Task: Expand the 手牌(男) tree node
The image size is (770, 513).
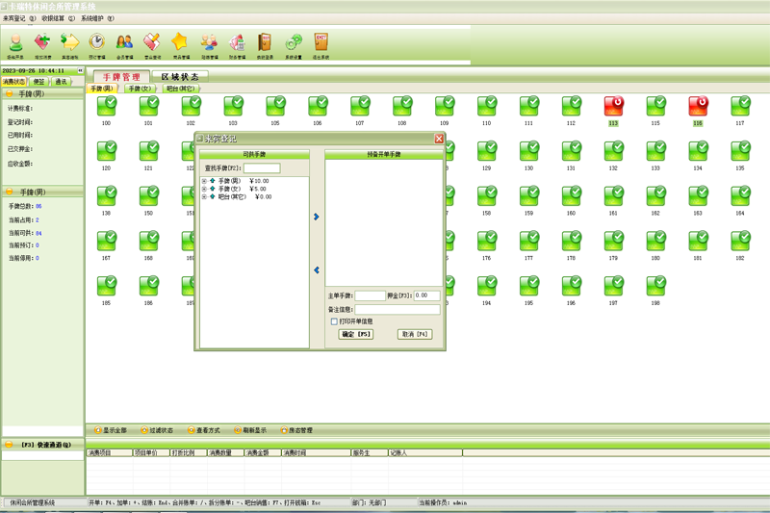Action: coord(204,181)
